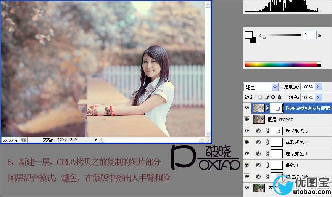Click the 选取颜色 1 adjustment layer icon
The width and height of the screenshot is (332, 197).
click(x=258, y=154)
